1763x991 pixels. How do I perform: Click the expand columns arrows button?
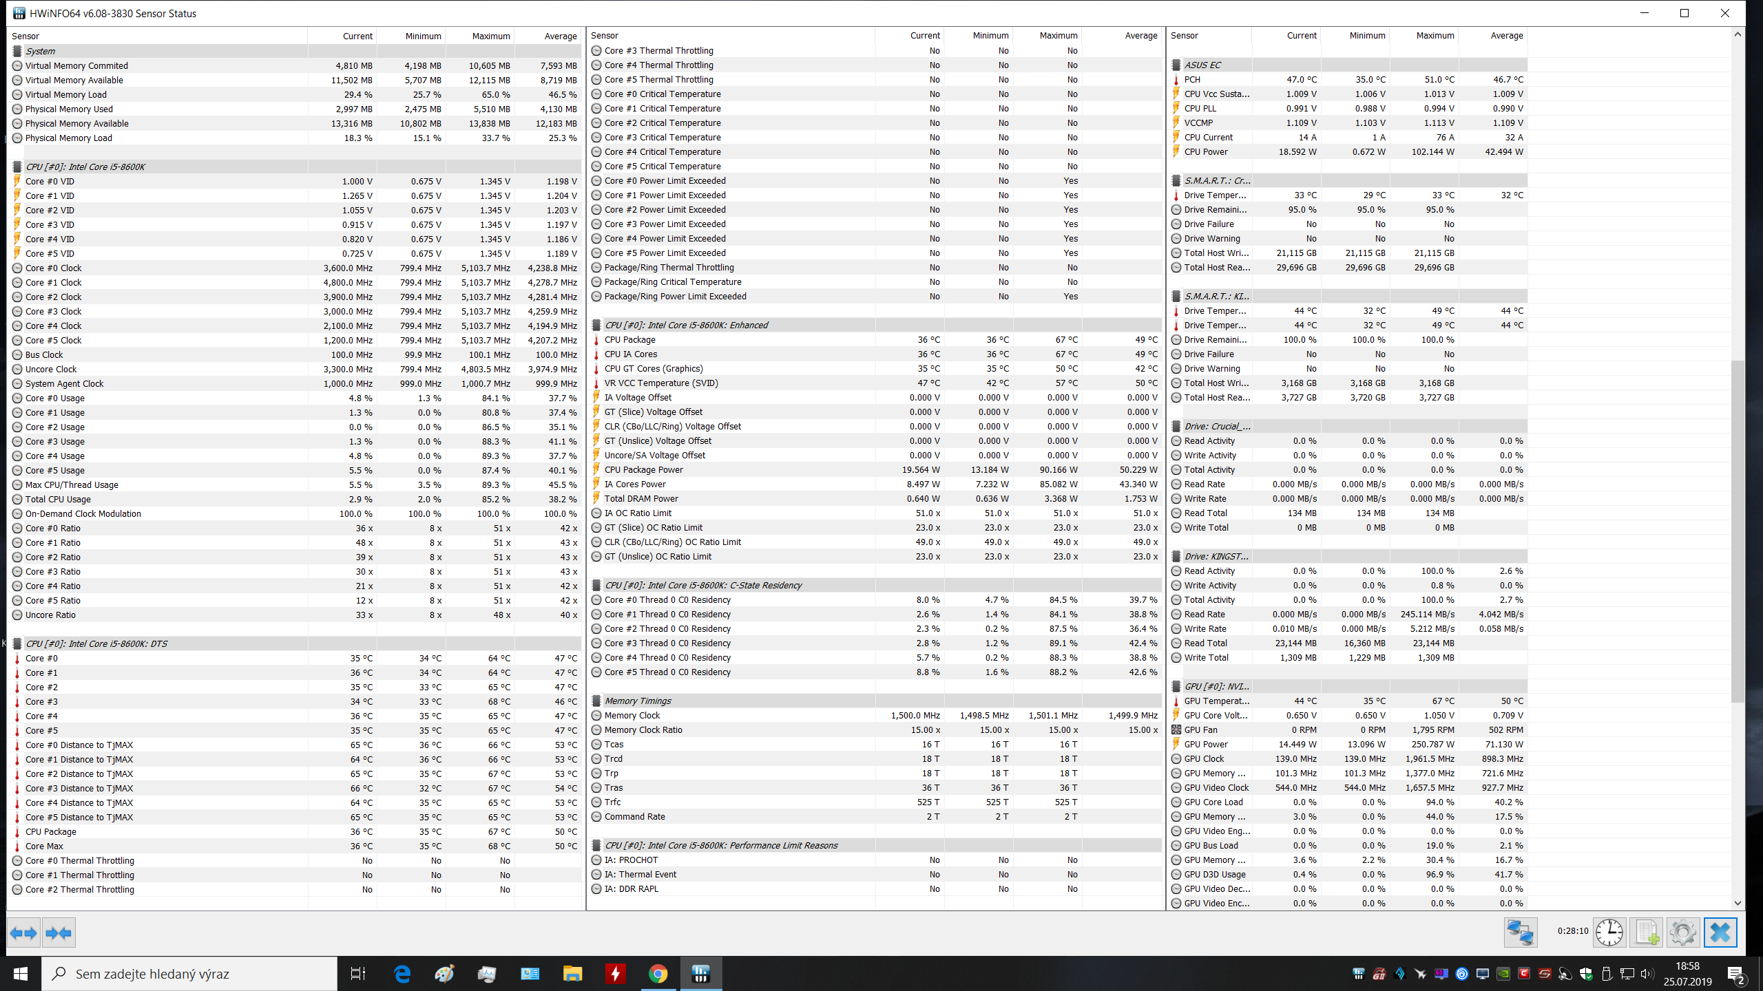(23, 933)
